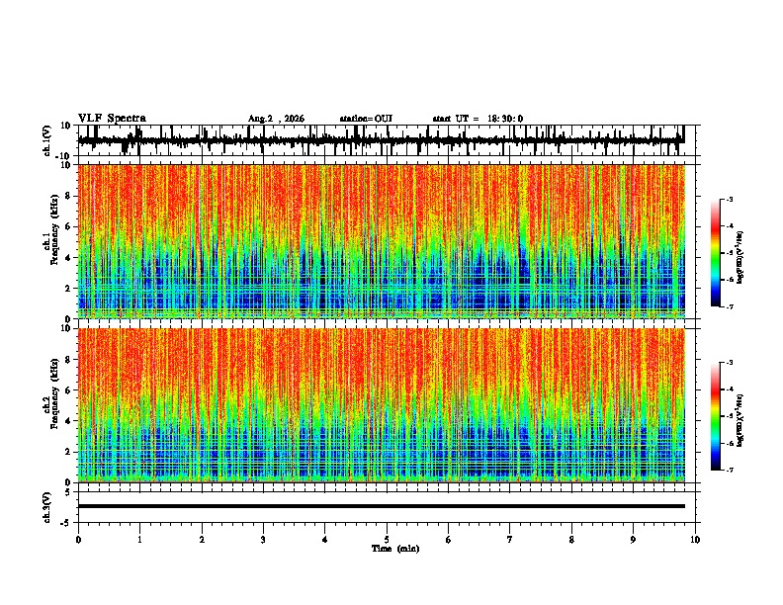Select the date text "Aug.2 , 2026"
Screen dimensions: 783x605
pyautogui.click(x=276, y=119)
